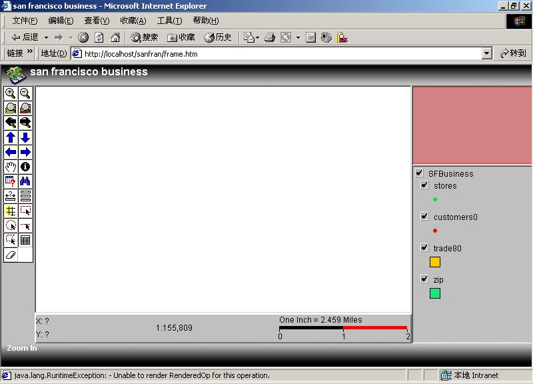Open the 工具(T) menu

click(x=170, y=21)
